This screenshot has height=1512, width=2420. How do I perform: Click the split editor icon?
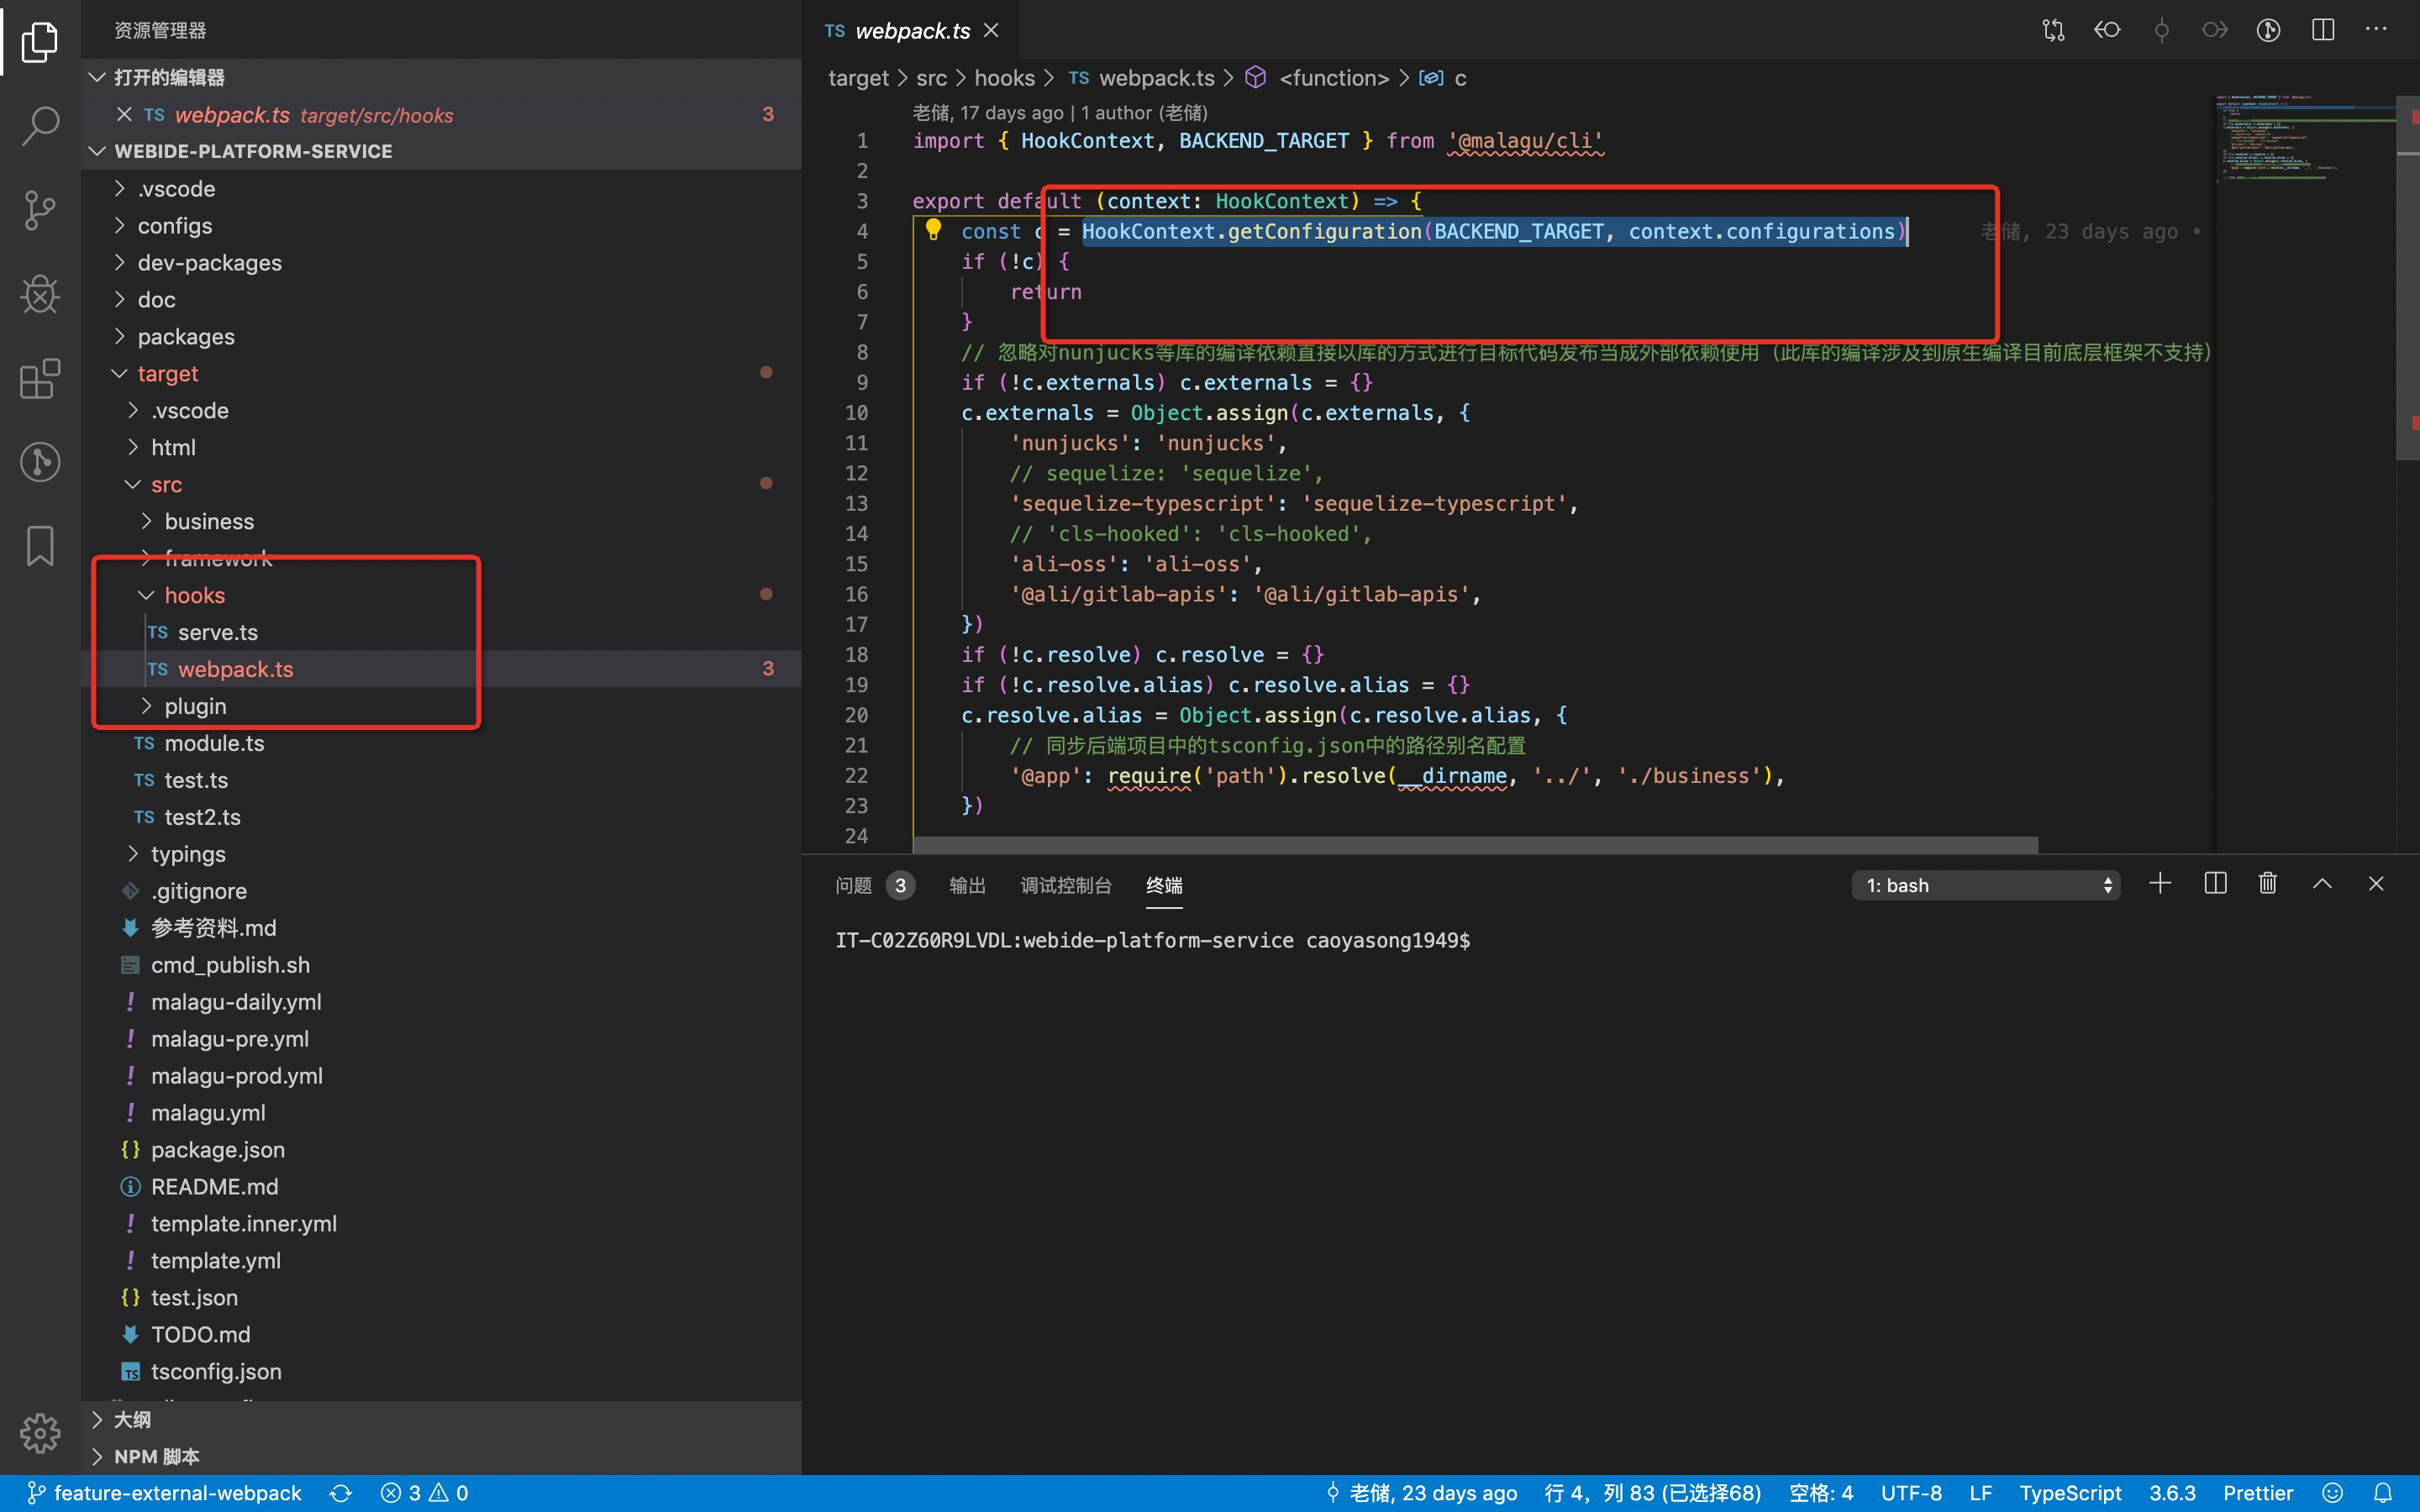pos(2322,30)
